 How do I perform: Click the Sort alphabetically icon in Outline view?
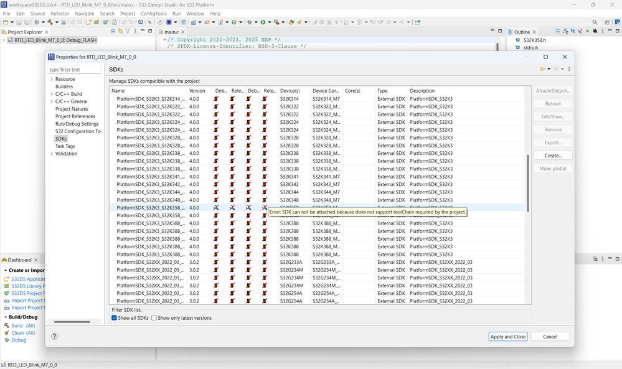coord(565,31)
